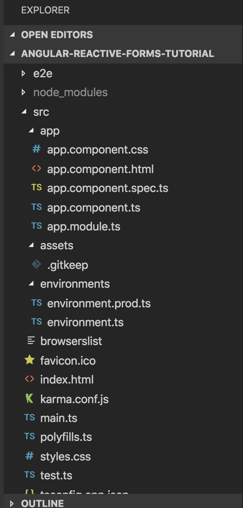Expand the e2e folder arrow
Screen dimensions: 243x508
coord(24,74)
